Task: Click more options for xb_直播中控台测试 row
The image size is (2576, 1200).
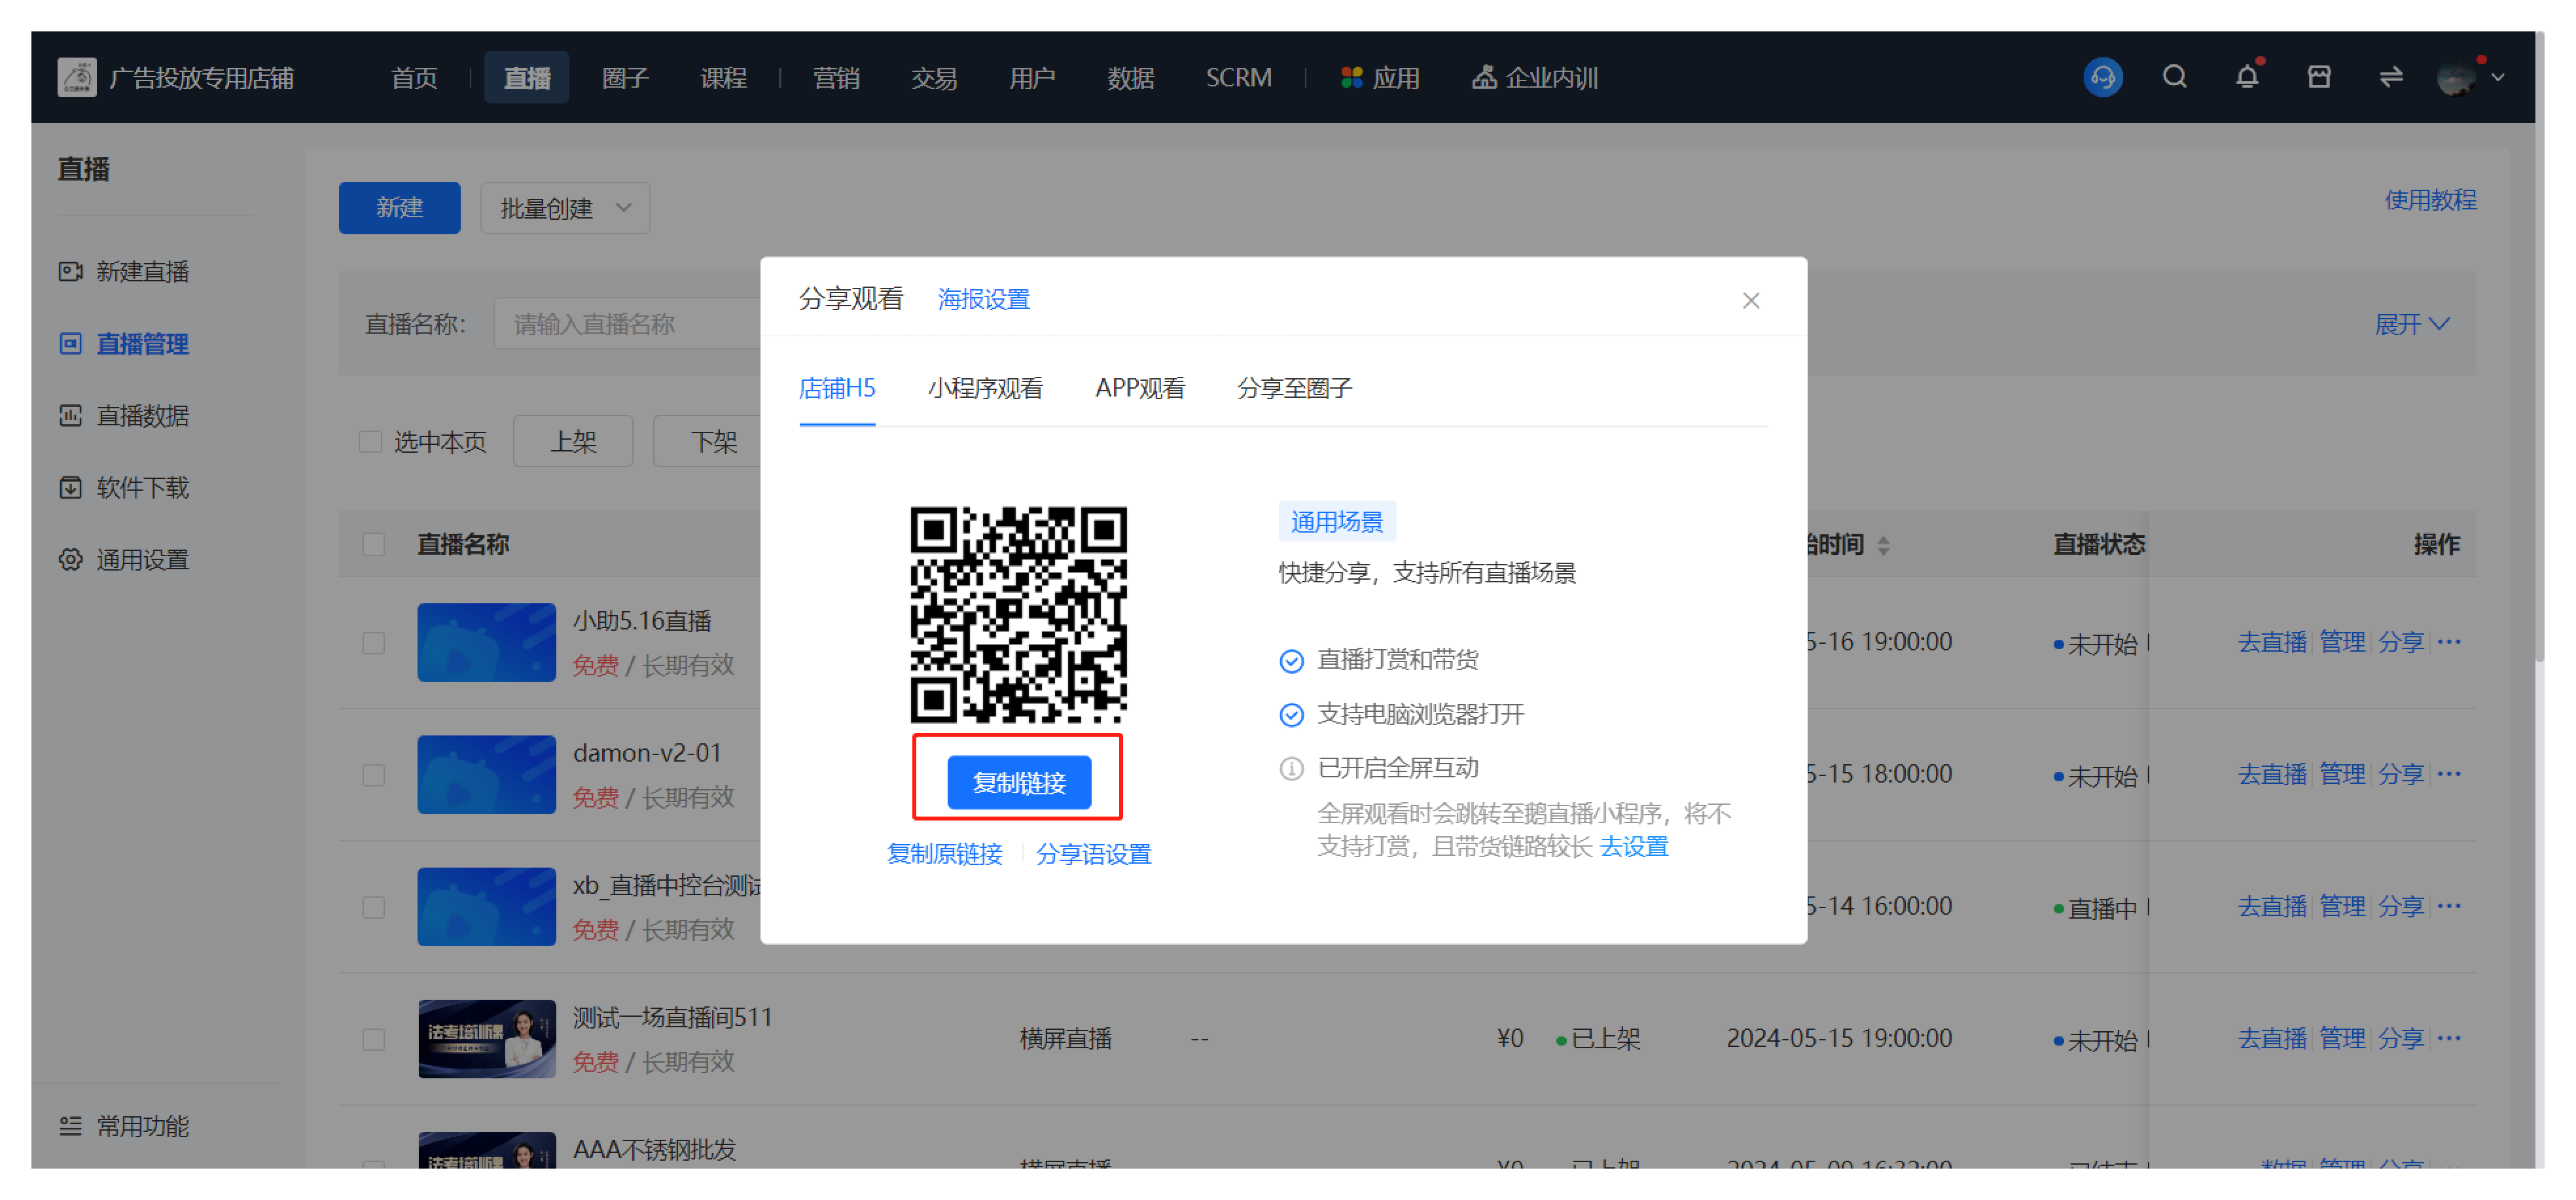Action: [x=2449, y=905]
